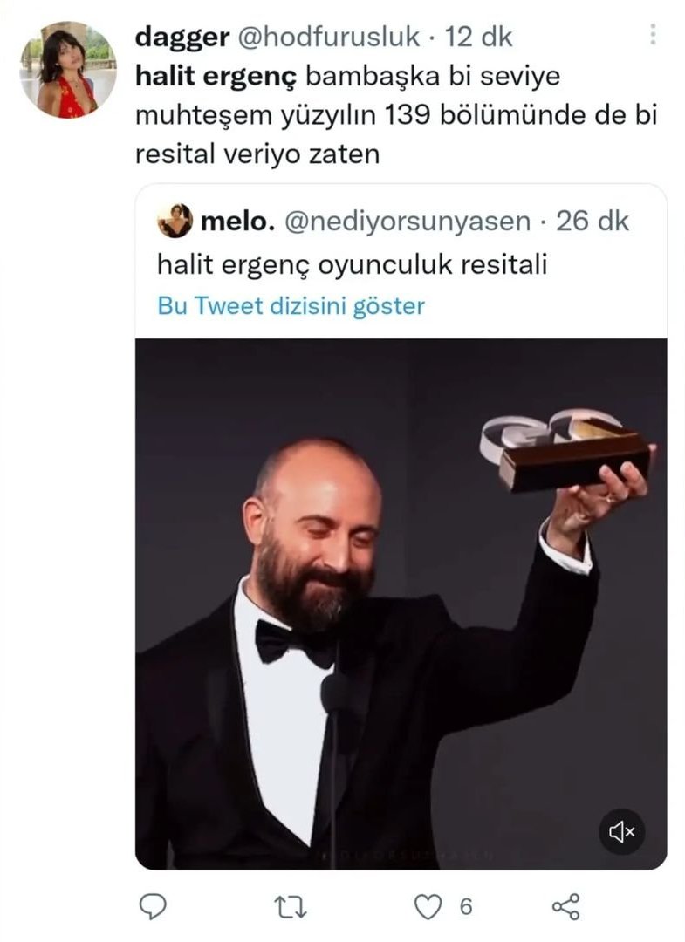Select the dagger display name
Viewport: 685px width, 942px height.
click(182, 38)
